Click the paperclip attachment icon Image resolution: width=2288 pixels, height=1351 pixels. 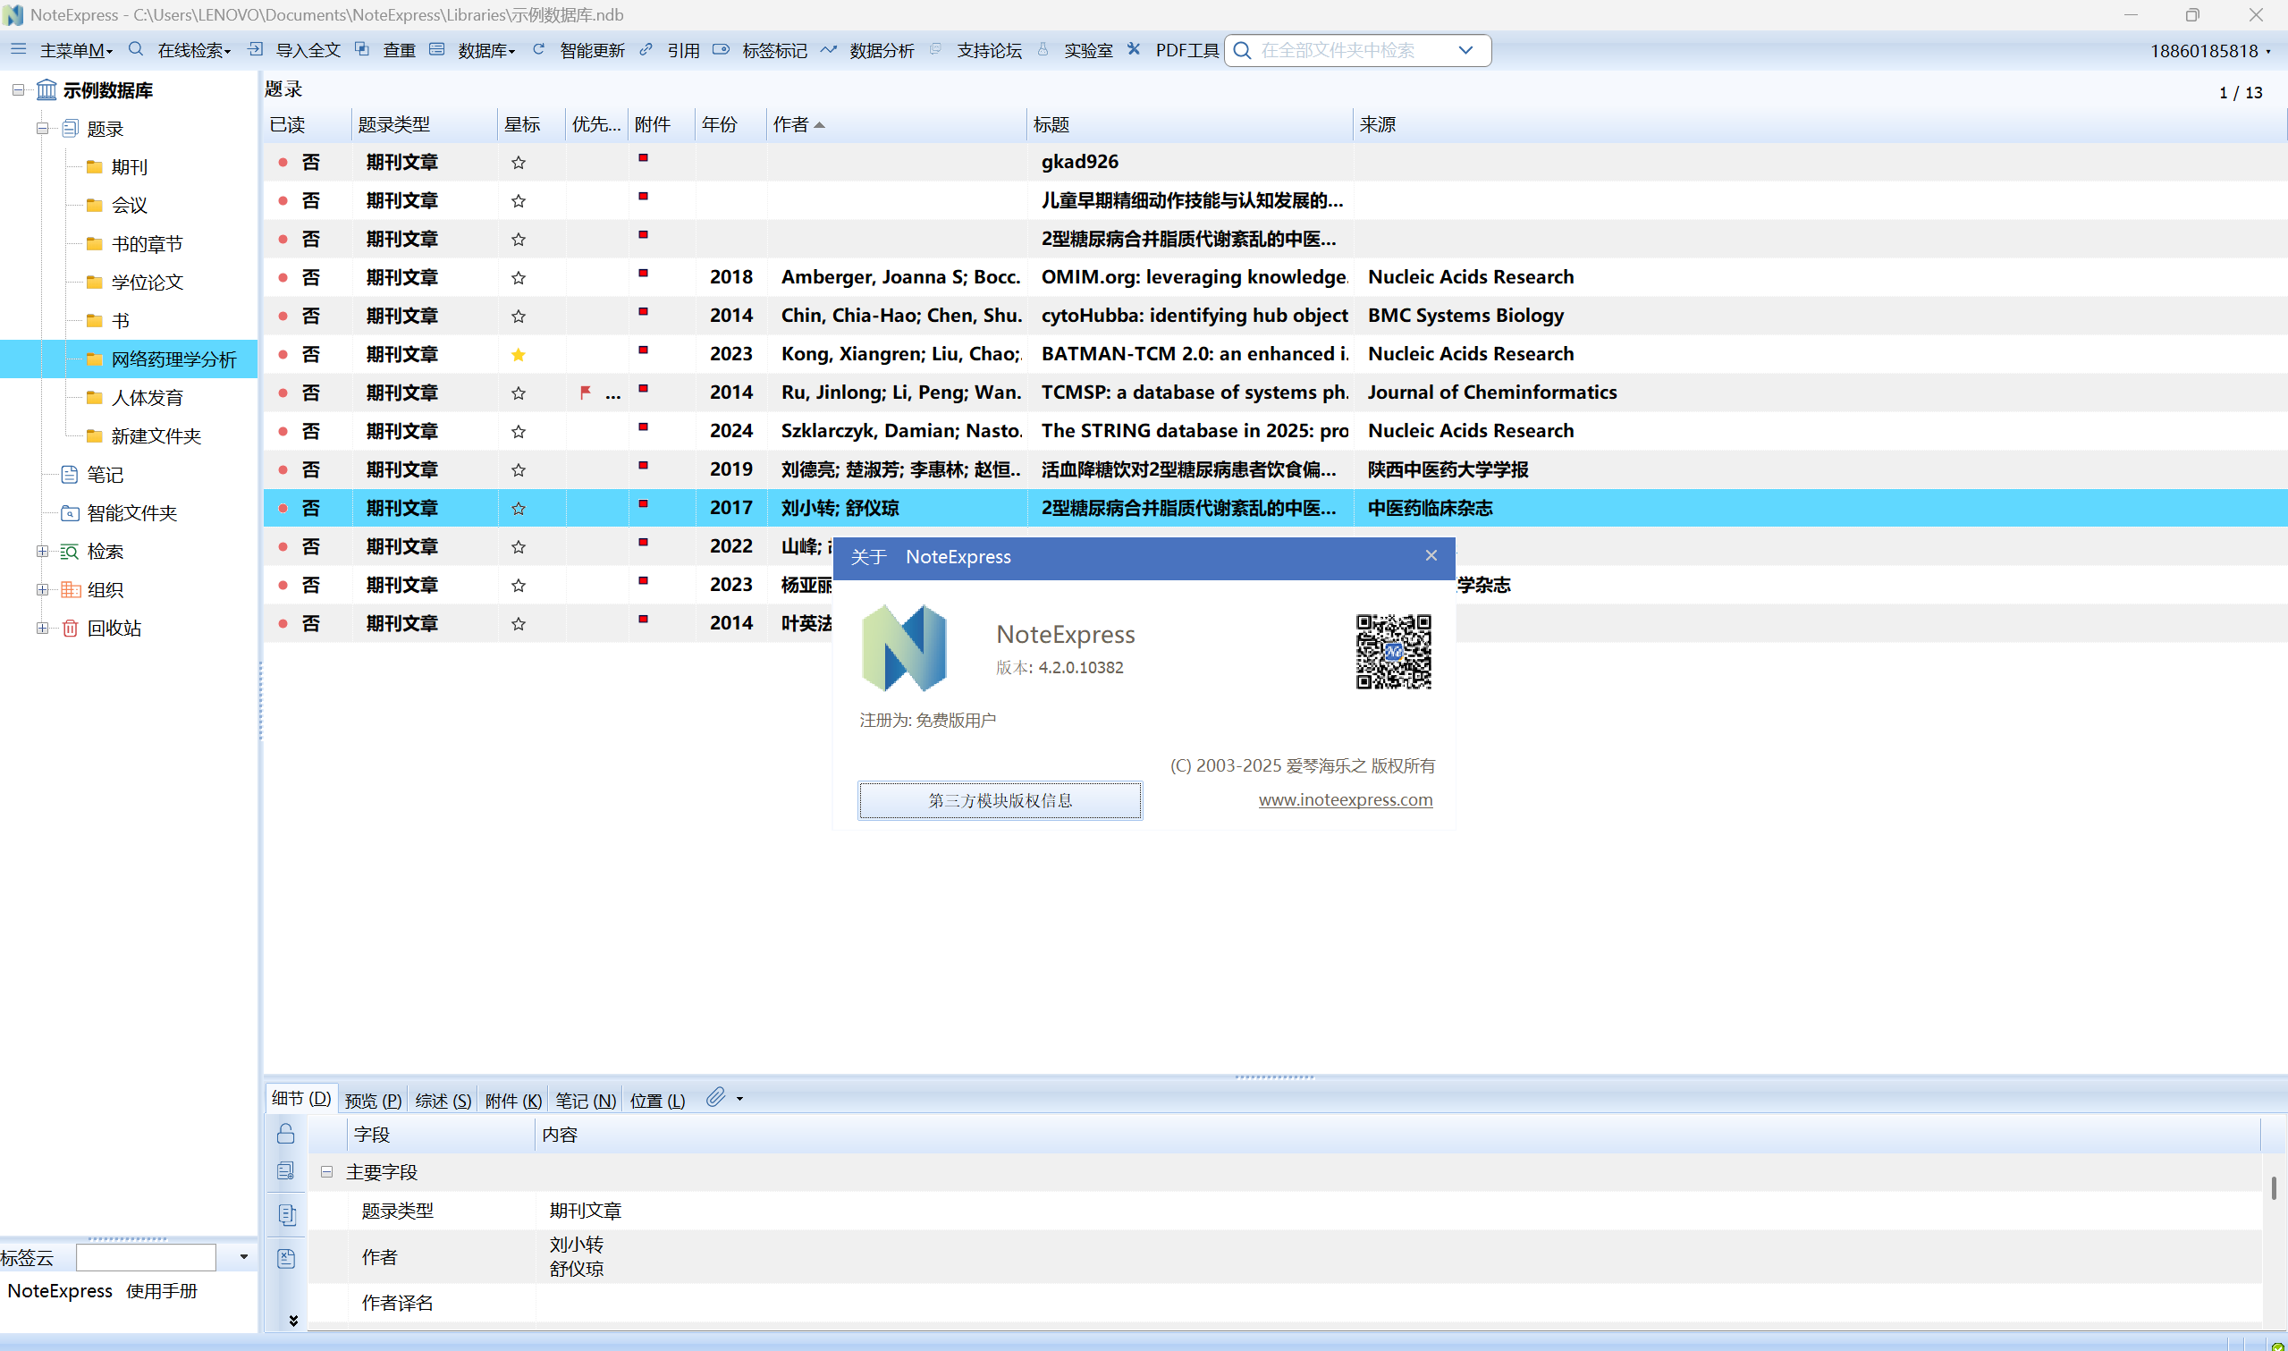[x=716, y=1098]
